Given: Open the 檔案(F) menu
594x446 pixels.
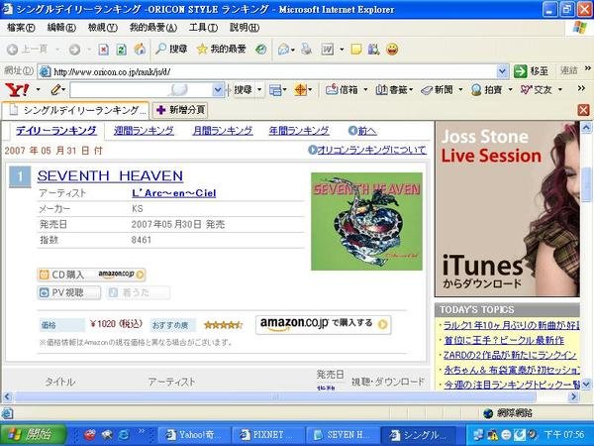Looking at the screenshot, I should tap(21, 28).
